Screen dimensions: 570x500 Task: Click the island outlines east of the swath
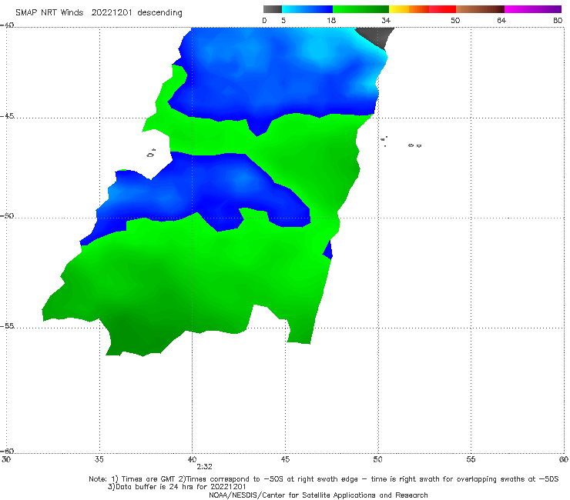tap(401, 142)
